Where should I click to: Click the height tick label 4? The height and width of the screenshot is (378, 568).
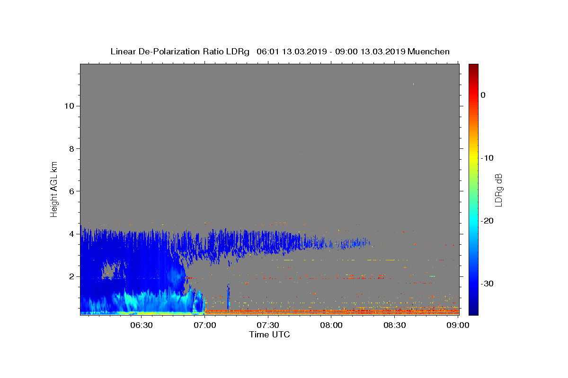point(71,234)
